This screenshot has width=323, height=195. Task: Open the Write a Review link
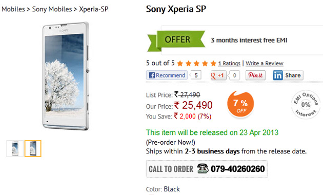[x=265, y=63]
